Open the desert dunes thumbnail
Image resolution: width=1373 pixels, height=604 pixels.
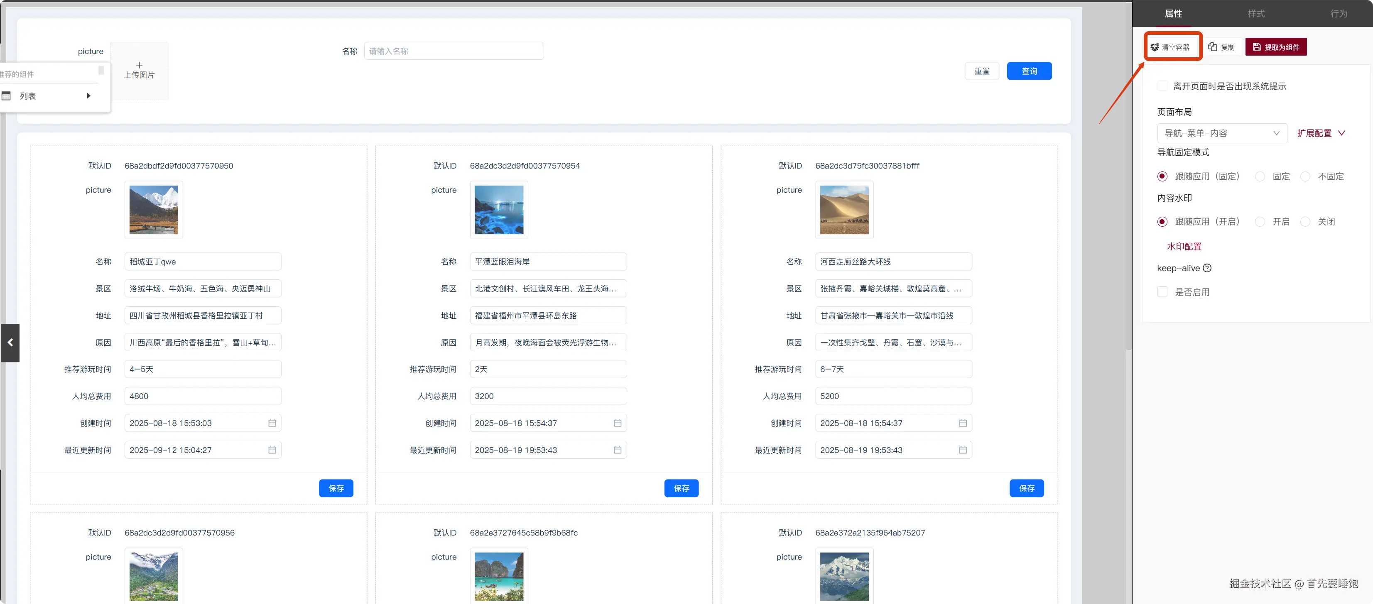pyautogui.click(x=844, y=210)
